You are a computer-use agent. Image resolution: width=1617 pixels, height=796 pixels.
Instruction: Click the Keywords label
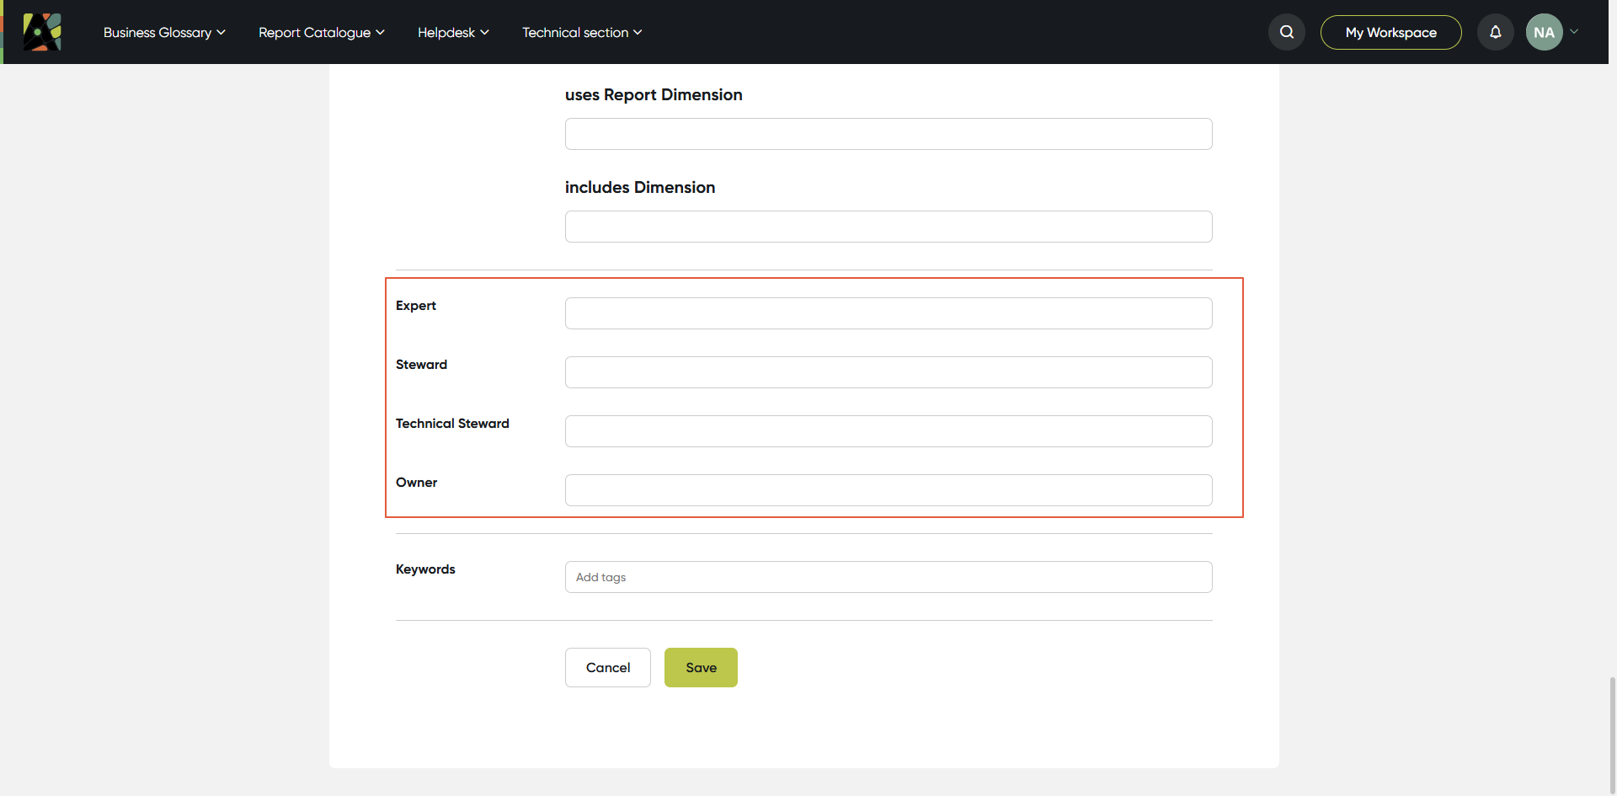[425, 569]
